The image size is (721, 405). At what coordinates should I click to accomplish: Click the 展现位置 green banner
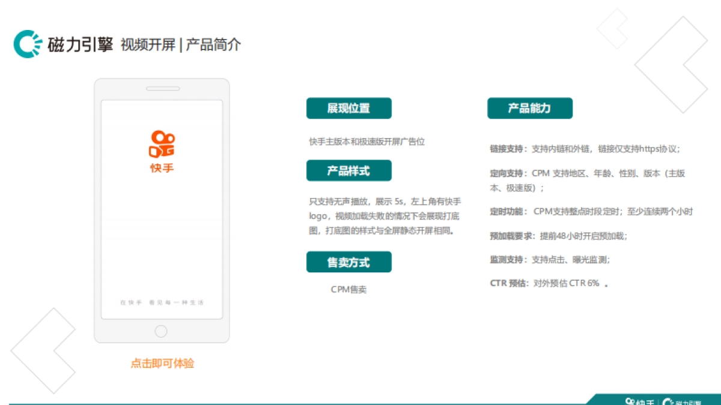(349, 108)
